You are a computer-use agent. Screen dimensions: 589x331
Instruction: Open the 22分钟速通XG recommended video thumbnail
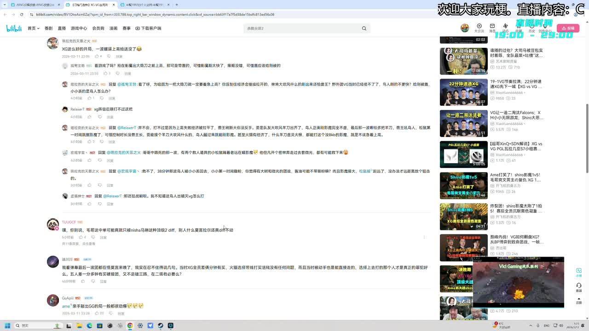tap(463, 92)
